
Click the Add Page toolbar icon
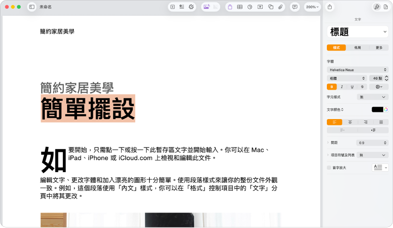click(172, 7)
